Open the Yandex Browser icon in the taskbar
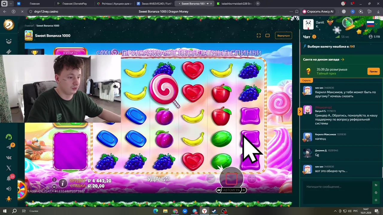Screen dimensions: 383x215 (204, 211)
